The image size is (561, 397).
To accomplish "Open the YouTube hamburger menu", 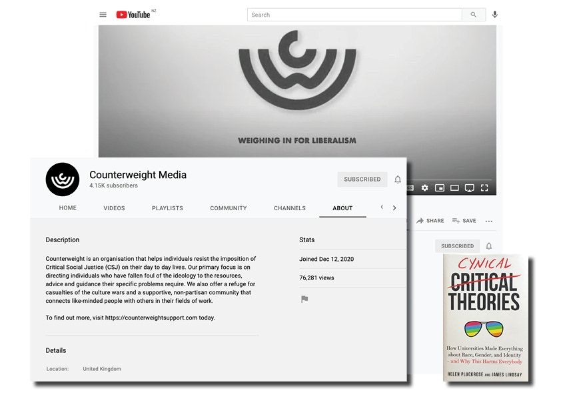I will click(103, 15).
